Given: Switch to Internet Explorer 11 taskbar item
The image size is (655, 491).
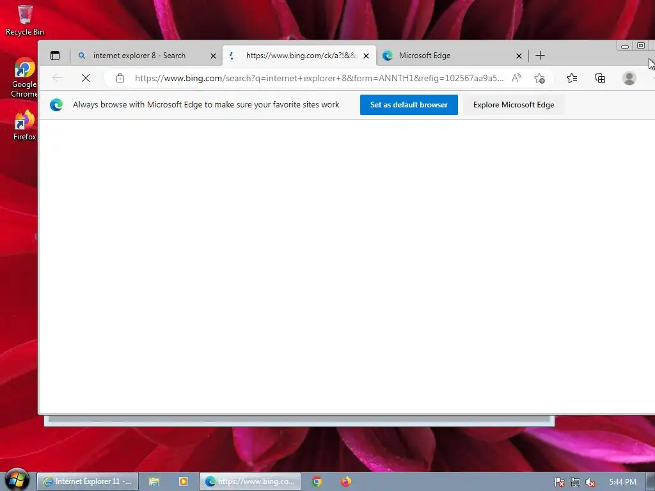Looking at the screenshot, I should click(88, 481).
